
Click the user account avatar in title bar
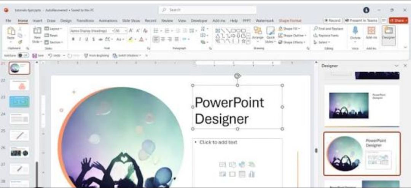point(366,10)
